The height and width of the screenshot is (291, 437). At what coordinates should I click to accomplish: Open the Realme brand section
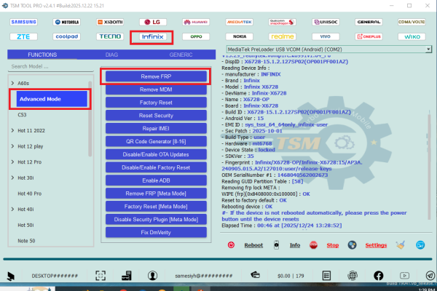(x=283, y=36)
